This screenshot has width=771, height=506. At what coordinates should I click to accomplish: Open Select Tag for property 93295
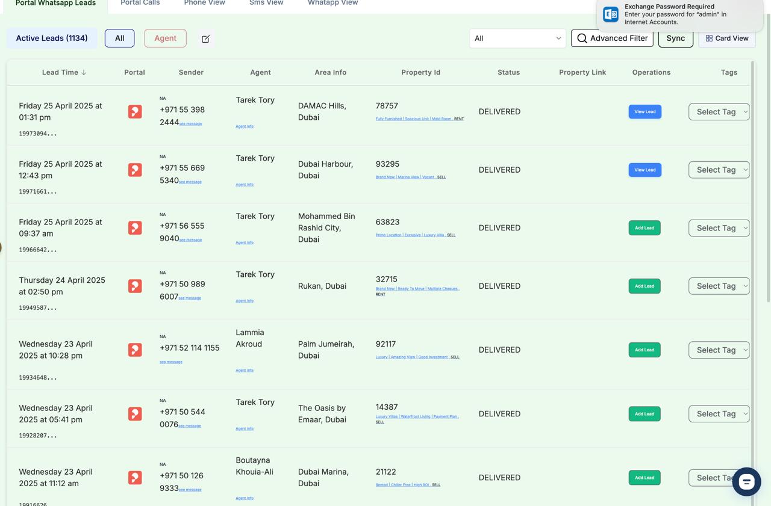(719, 170)
